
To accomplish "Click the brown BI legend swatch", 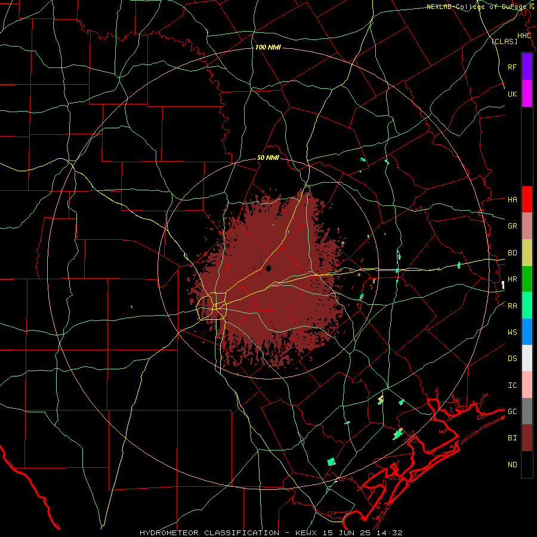I will [527, 438].
